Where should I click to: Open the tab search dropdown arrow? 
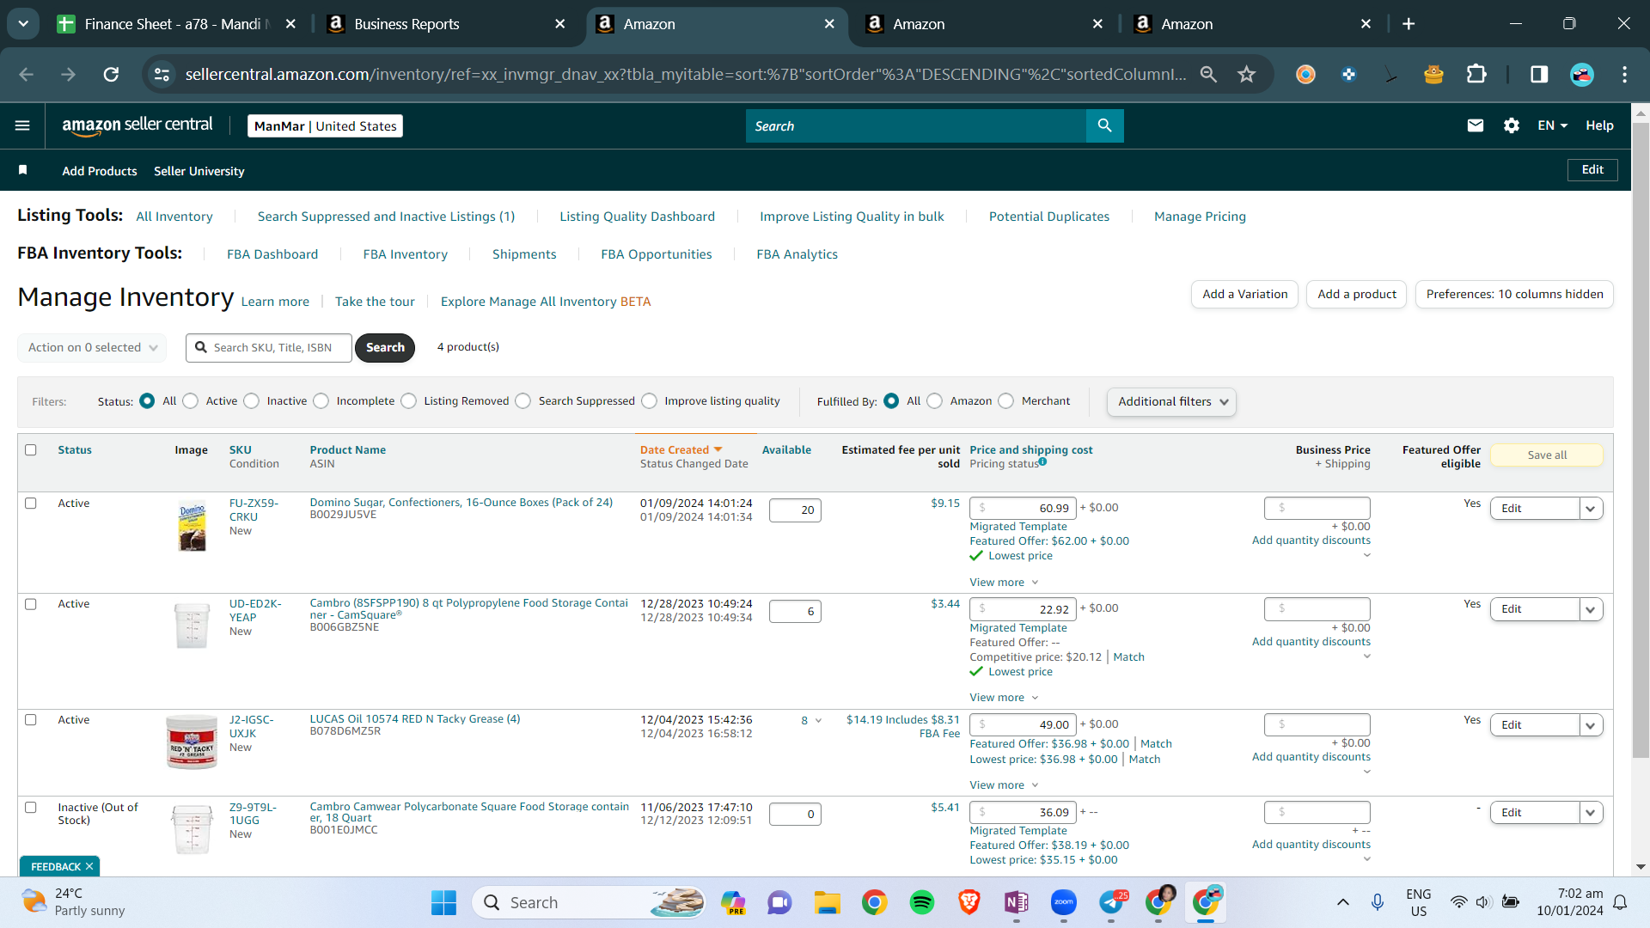[23, 24]
